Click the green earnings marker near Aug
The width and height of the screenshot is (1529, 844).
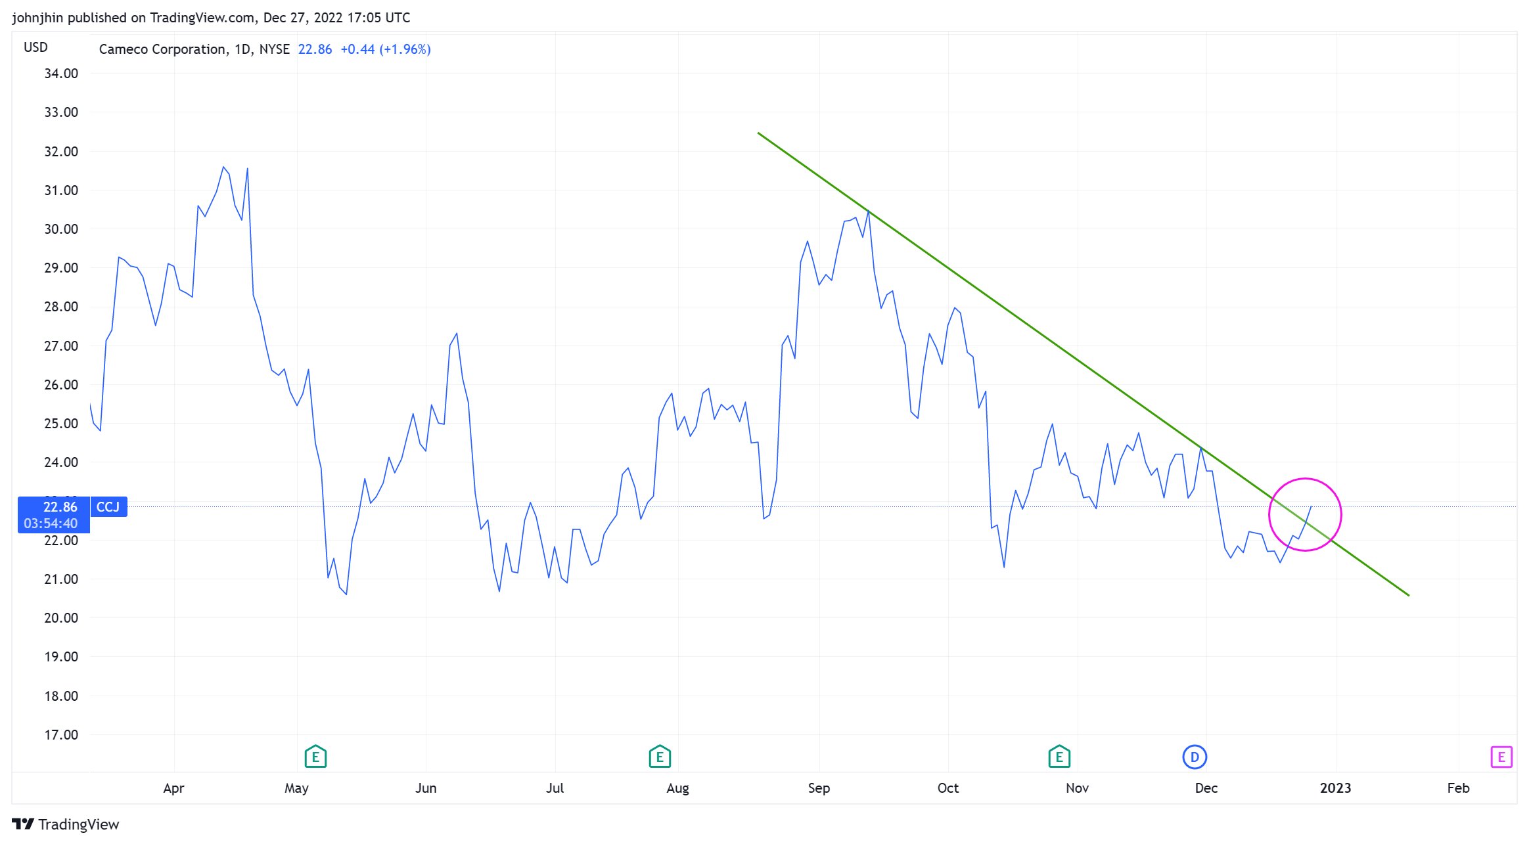660,757
